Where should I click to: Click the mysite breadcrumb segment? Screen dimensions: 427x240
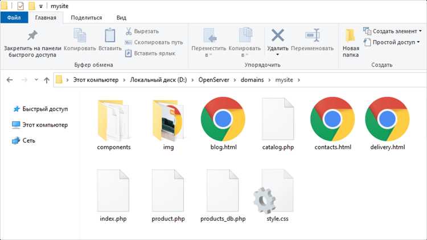click(284, 80)
